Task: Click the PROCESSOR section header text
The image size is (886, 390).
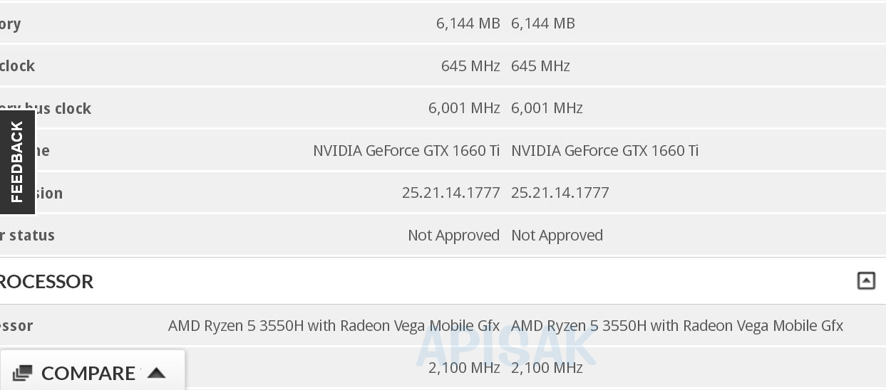Action: [46, 281]
